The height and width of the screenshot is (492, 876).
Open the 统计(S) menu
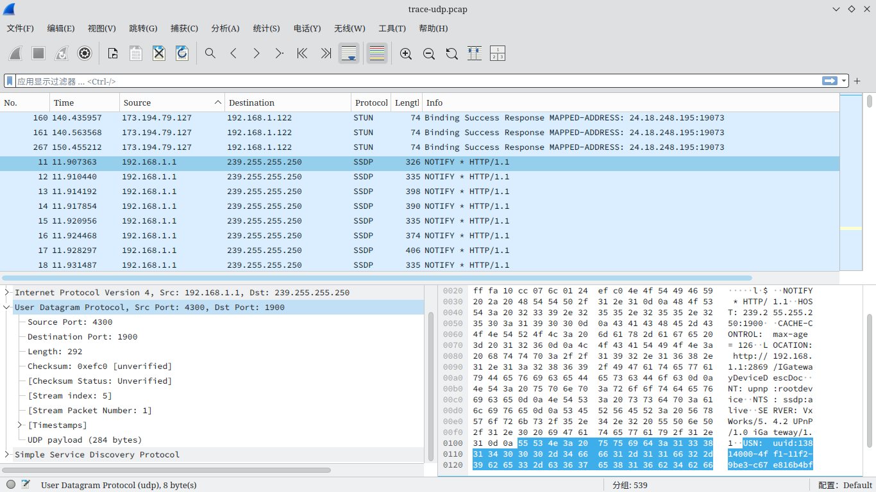point(266,28)
